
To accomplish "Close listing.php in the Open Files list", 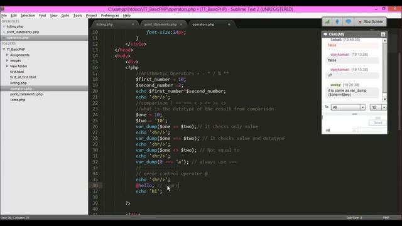I will point(4,26).
